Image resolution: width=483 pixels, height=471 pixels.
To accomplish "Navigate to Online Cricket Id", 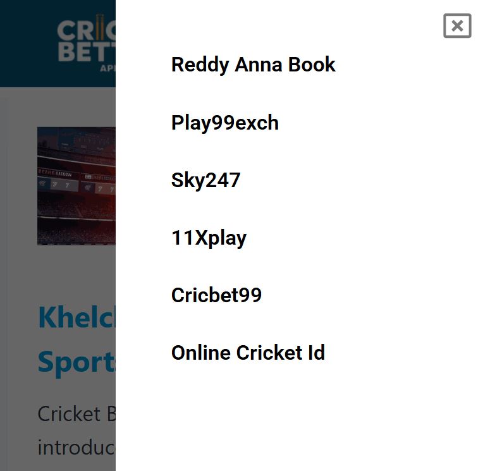I will tap(248, 353).
